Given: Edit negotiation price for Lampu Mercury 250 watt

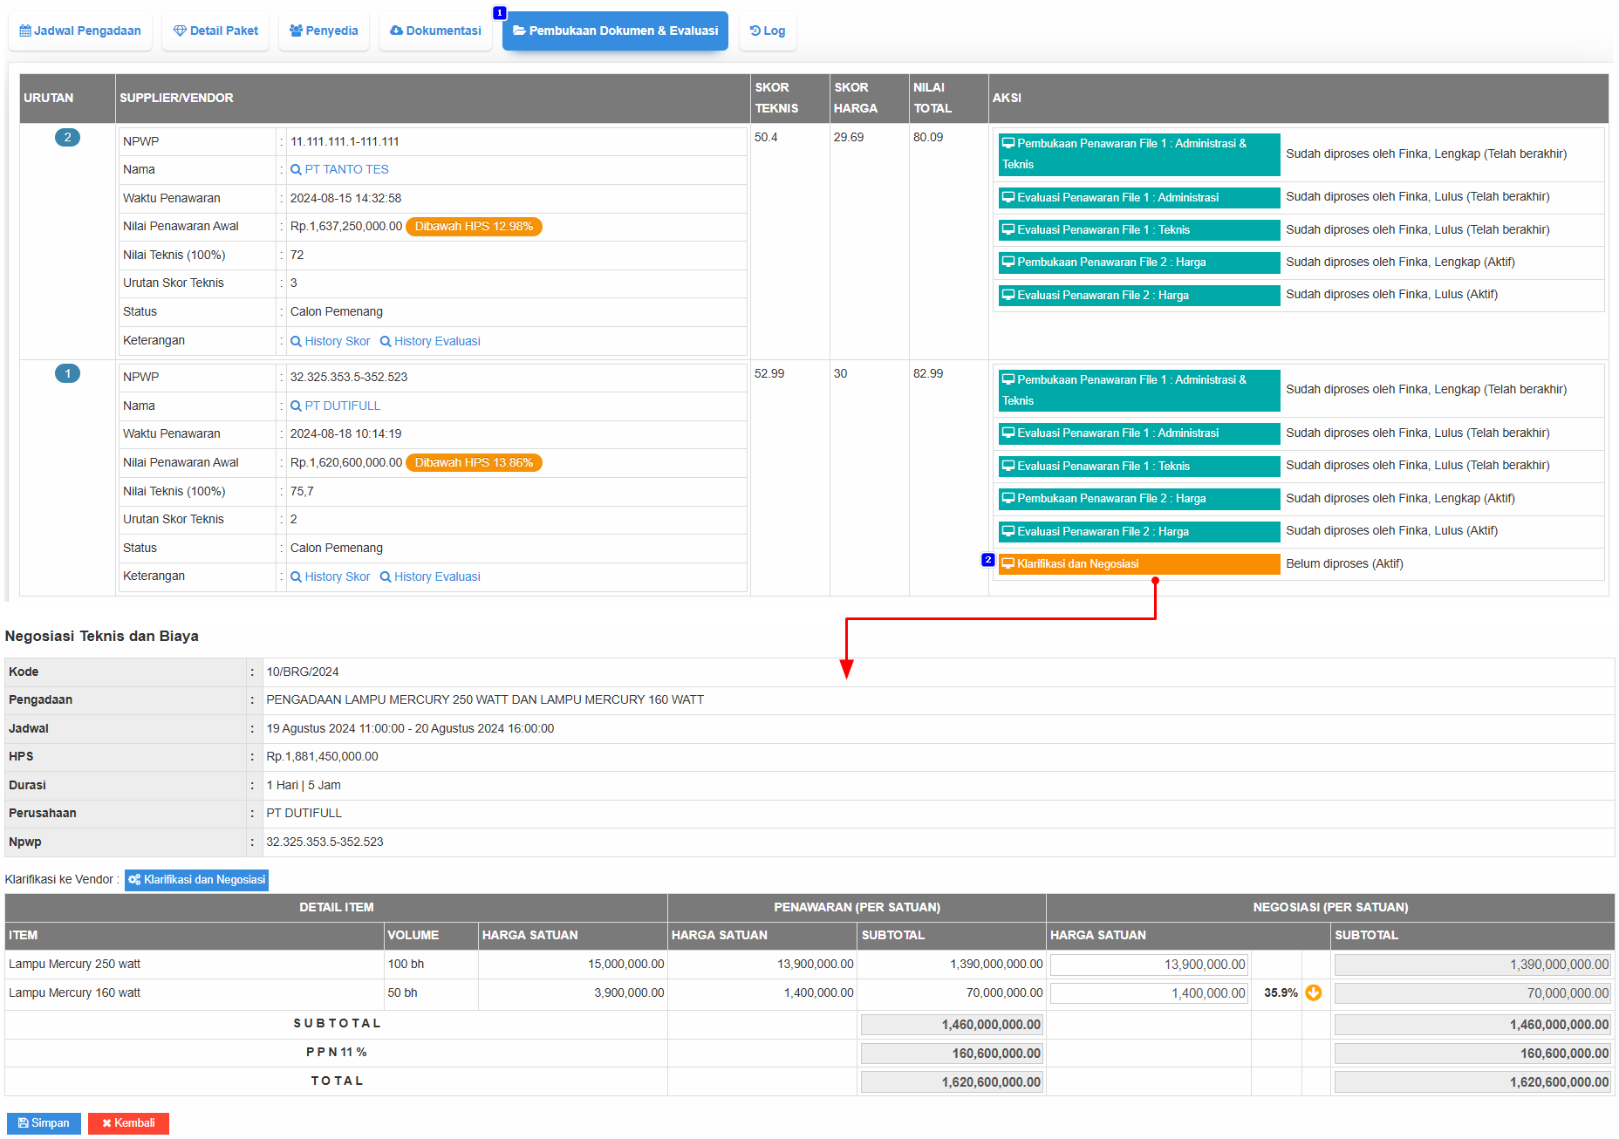Looking at the screenshot, I should coord(1149,965).
